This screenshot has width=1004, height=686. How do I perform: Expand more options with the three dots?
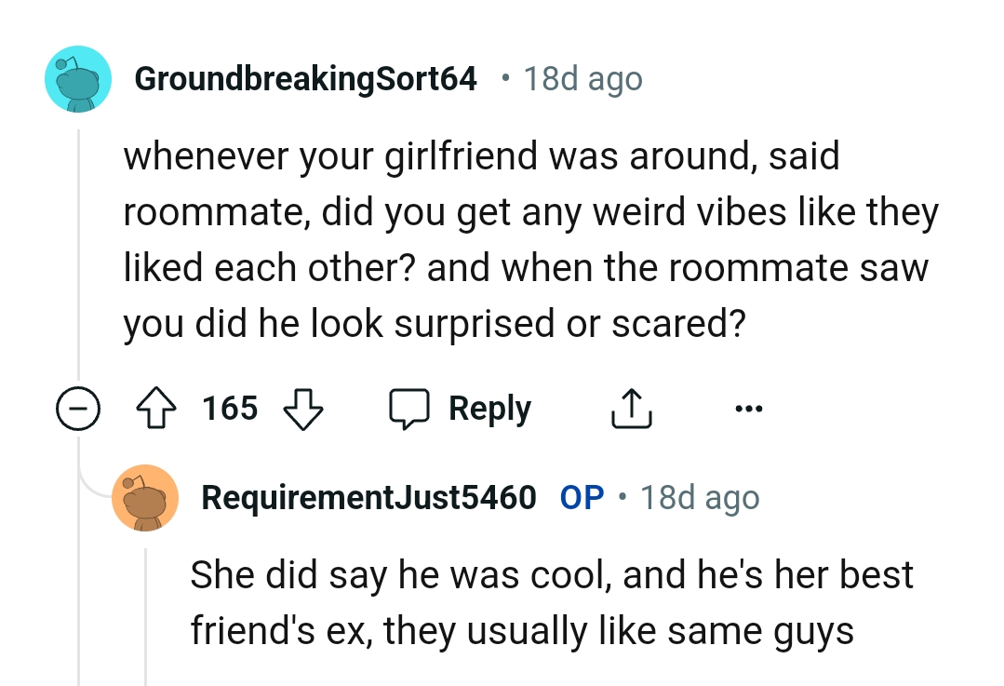(749, 408)
